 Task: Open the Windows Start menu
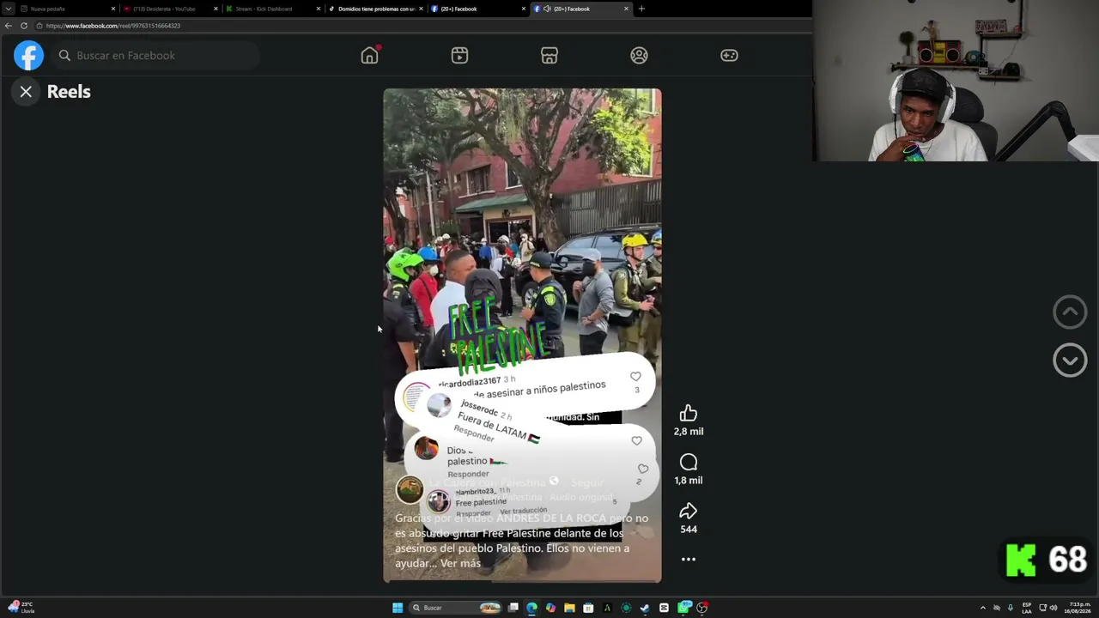click(x=398, y=608)
